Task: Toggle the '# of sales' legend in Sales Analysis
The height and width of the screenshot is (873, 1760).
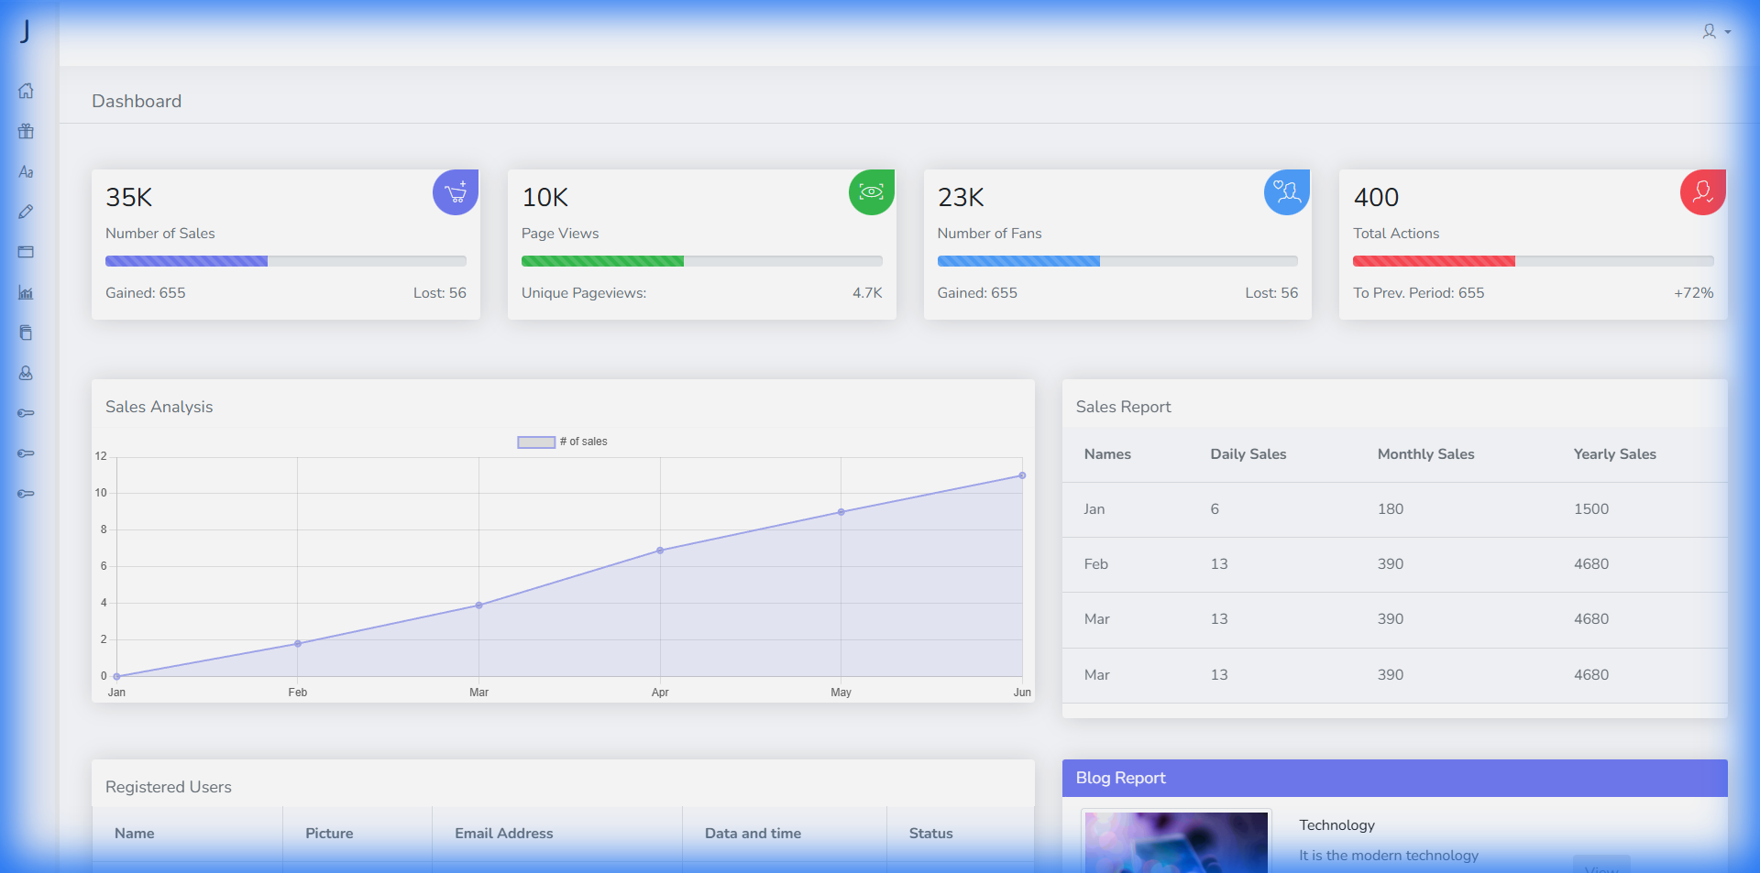Action: [x=562, y=442]
